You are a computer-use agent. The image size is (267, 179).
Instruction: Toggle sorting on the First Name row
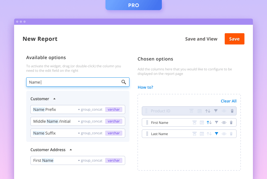209,122
